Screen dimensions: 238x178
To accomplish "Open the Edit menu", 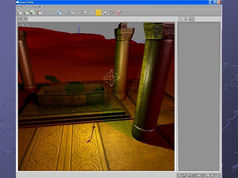I will tap(27, 7).
